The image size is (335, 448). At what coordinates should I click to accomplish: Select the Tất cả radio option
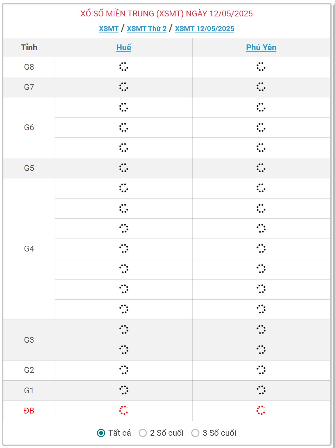101,433
